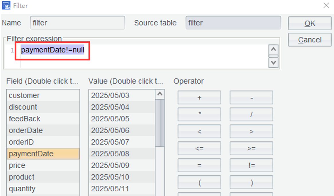334x196 pixels.
Task: Click the plus operator button
Action: click(x=199, y=97)
